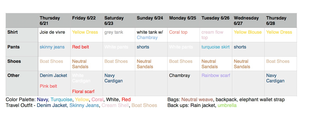Click the Pink belt text

click(x=48, y=86)
